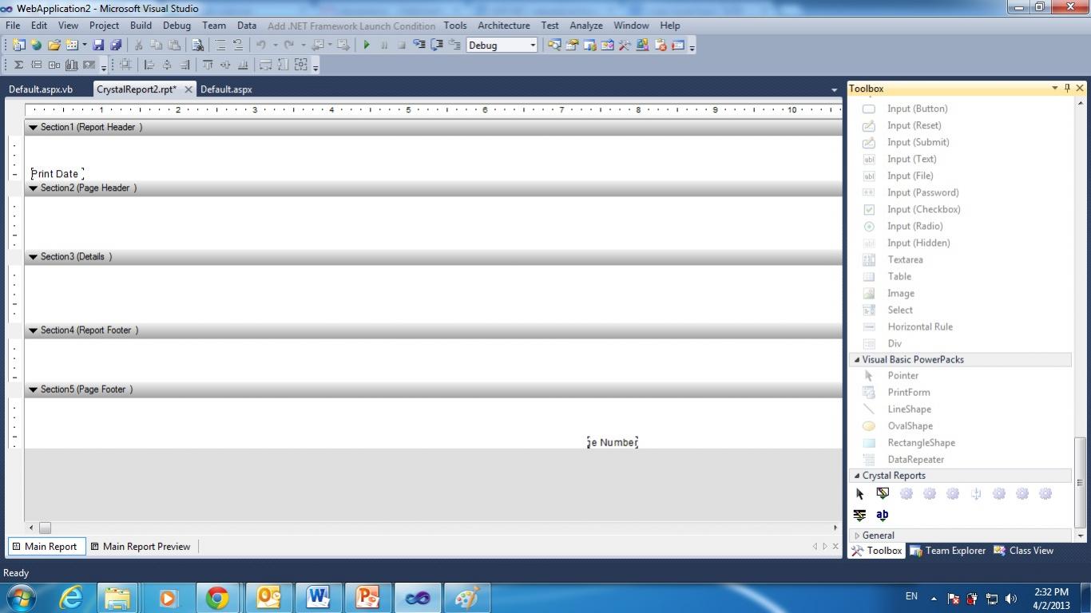Switch to Main Report Preview tab
Image resolution: width=1091 pixels, height=613 pixels.
pos(141,547)
